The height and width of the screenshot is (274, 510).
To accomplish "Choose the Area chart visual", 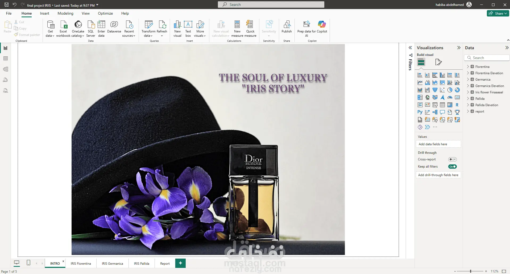I will (x=427, y=82).
